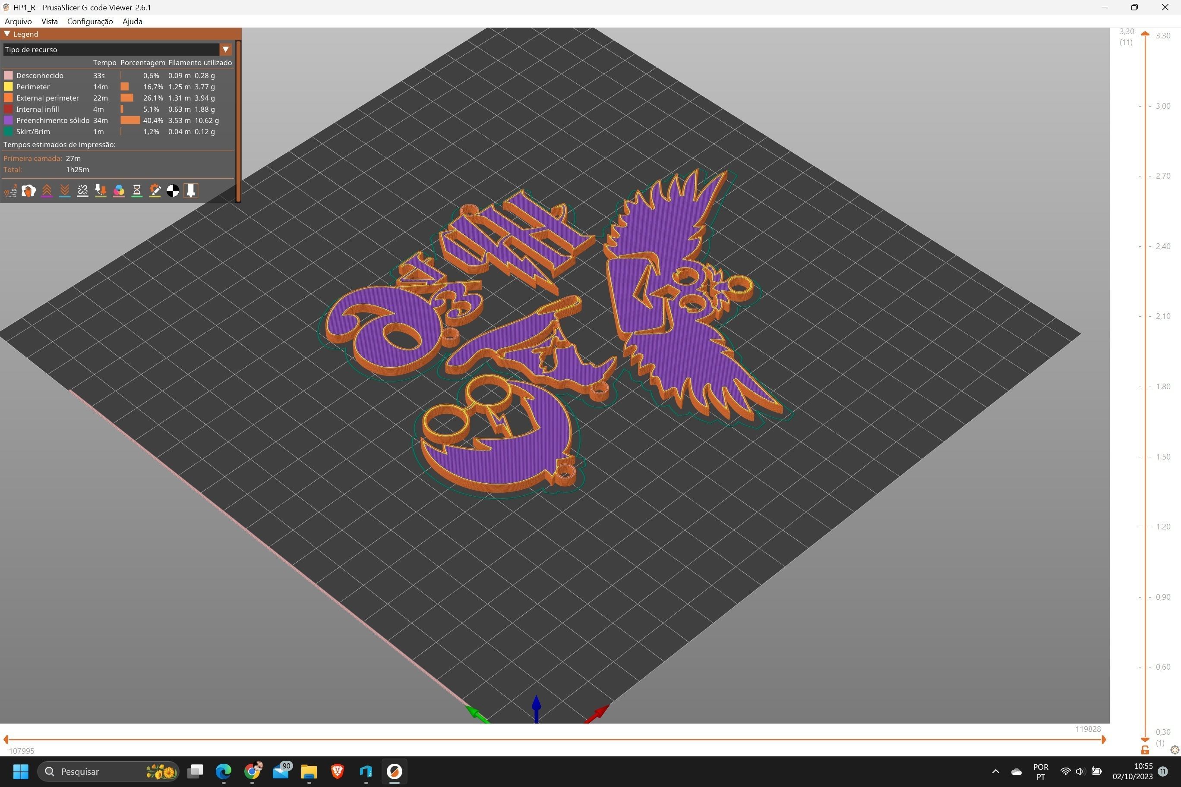Click the orange External perimeter swatch

(x=8, y=98)
